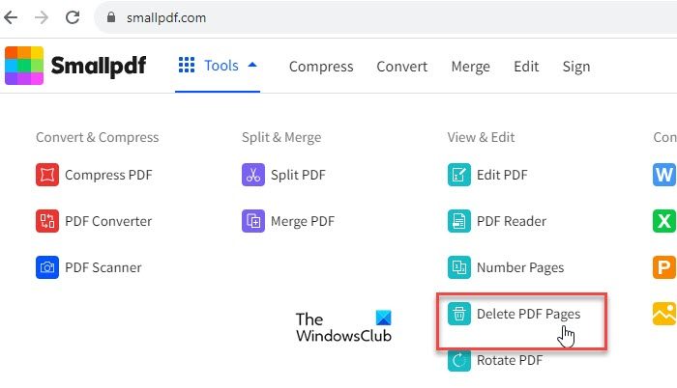Click the Compress PDF red icon

(47, 175)
